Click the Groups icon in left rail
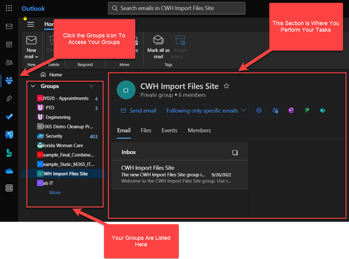Screen dimensions: 349x259 (x=9, y=80)
